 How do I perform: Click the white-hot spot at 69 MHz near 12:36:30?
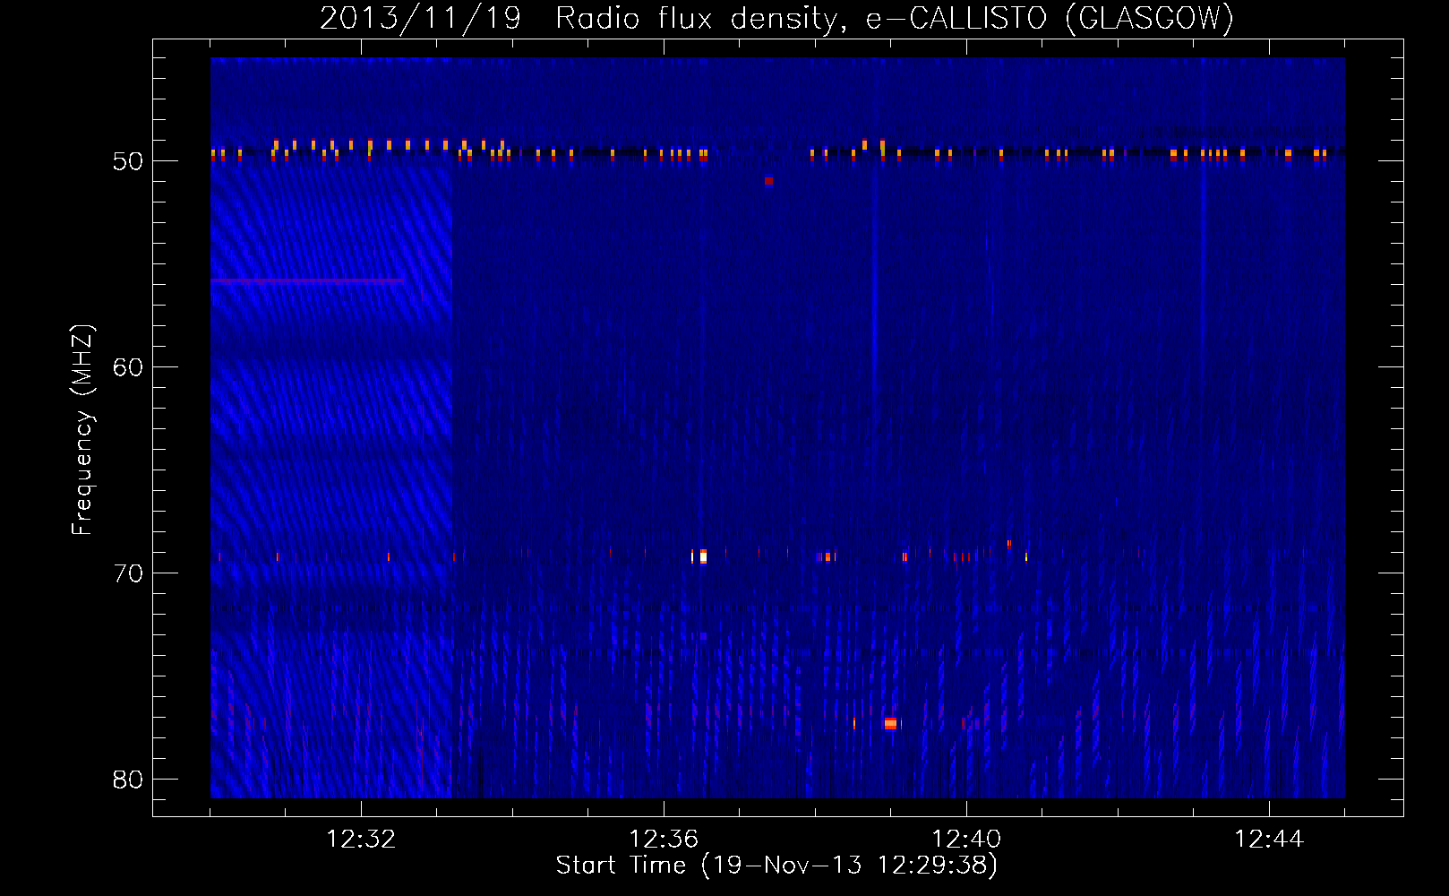[703, 556]
